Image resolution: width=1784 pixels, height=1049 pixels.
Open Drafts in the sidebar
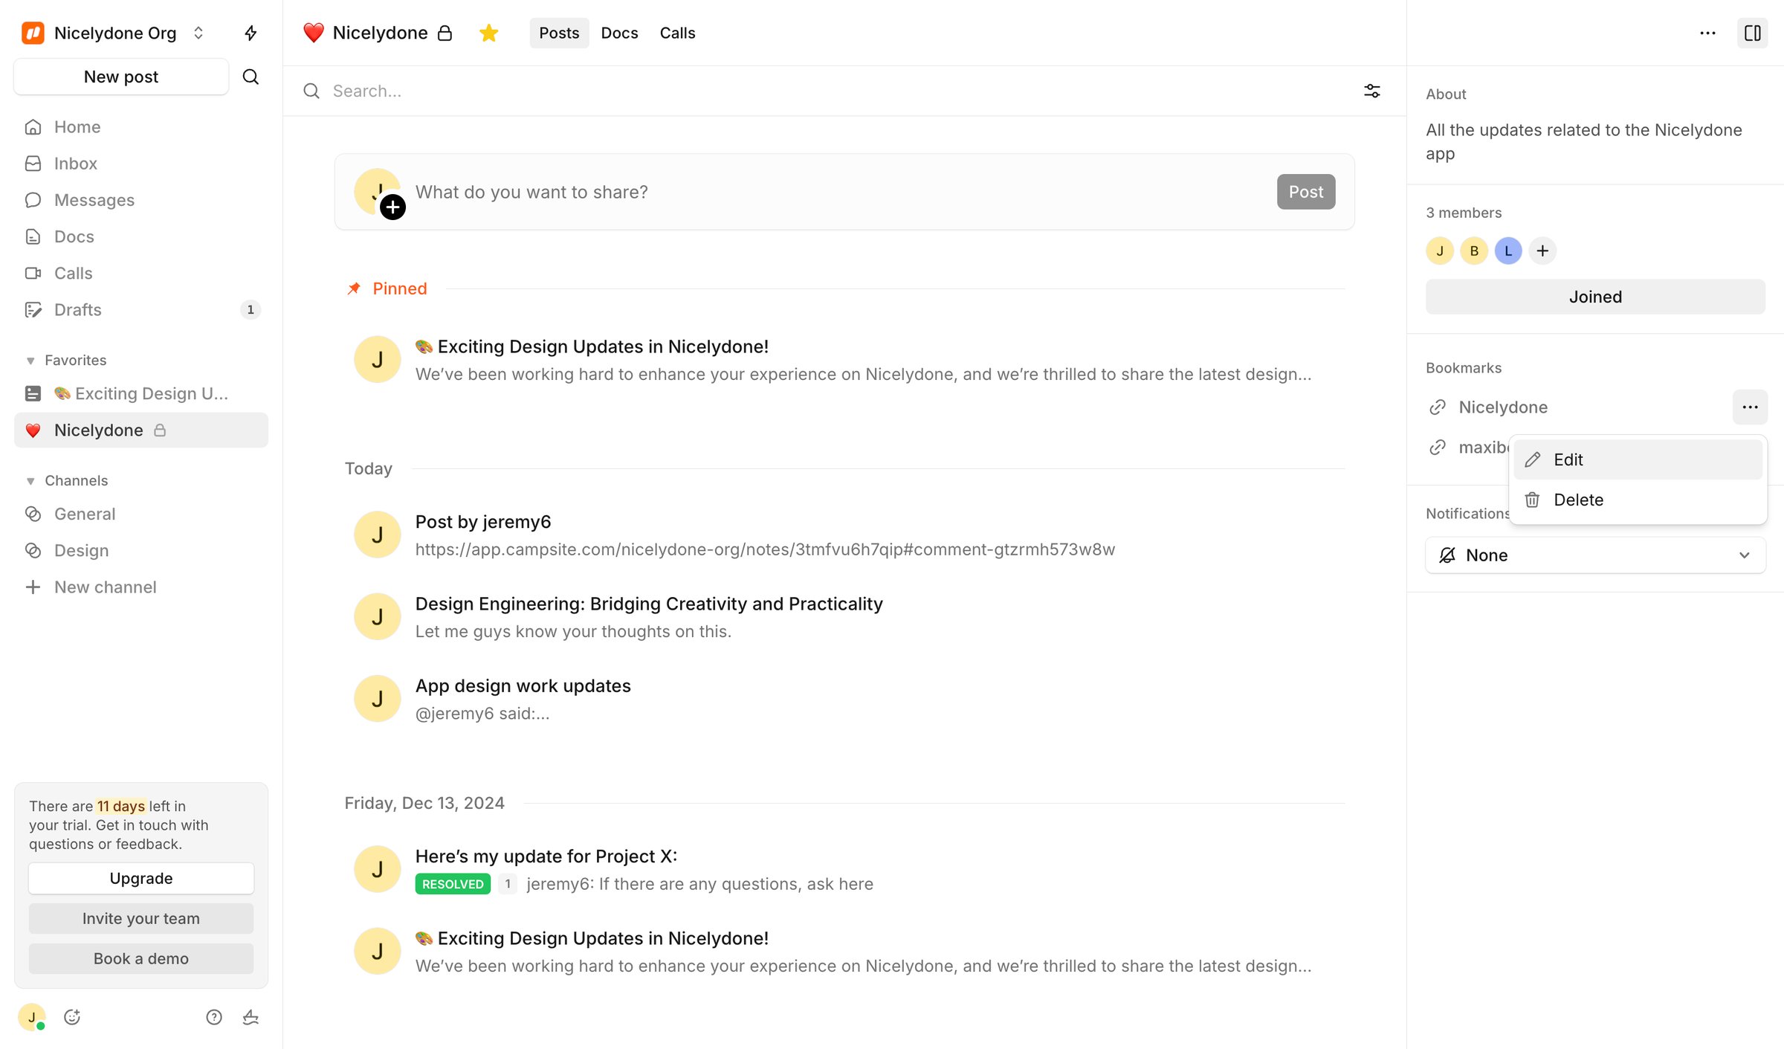pyautogui.click(x=141, y=309)
